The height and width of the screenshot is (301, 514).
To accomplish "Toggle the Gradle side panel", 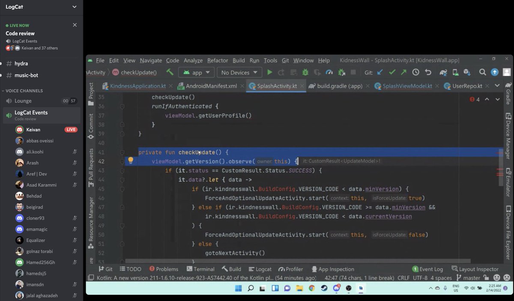I will click(508, 94).
